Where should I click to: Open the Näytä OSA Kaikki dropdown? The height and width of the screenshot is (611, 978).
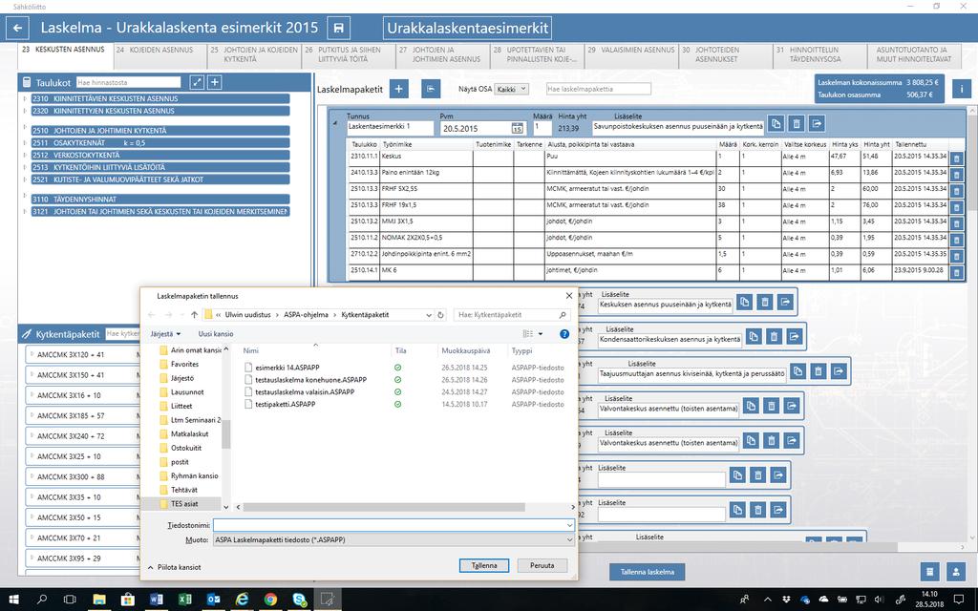512,89
